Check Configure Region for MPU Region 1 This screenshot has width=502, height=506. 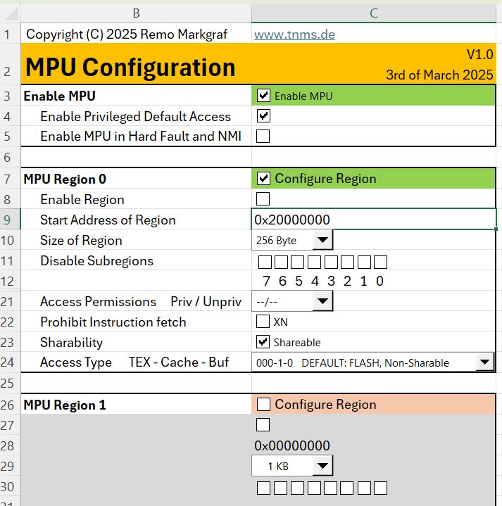pyautogui.click(x=264, y=405)
